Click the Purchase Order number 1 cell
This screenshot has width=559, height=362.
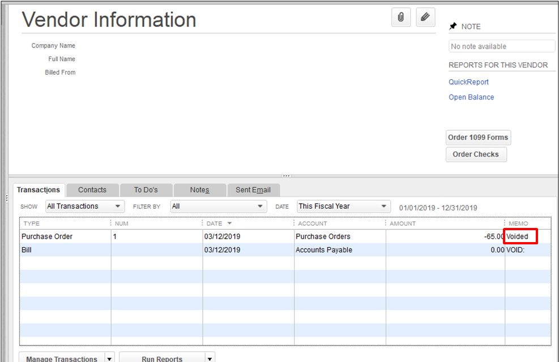[x=156, y=236]
